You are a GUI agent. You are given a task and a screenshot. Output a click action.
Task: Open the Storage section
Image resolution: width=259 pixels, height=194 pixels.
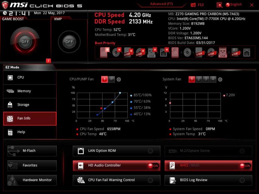point(30,105)
